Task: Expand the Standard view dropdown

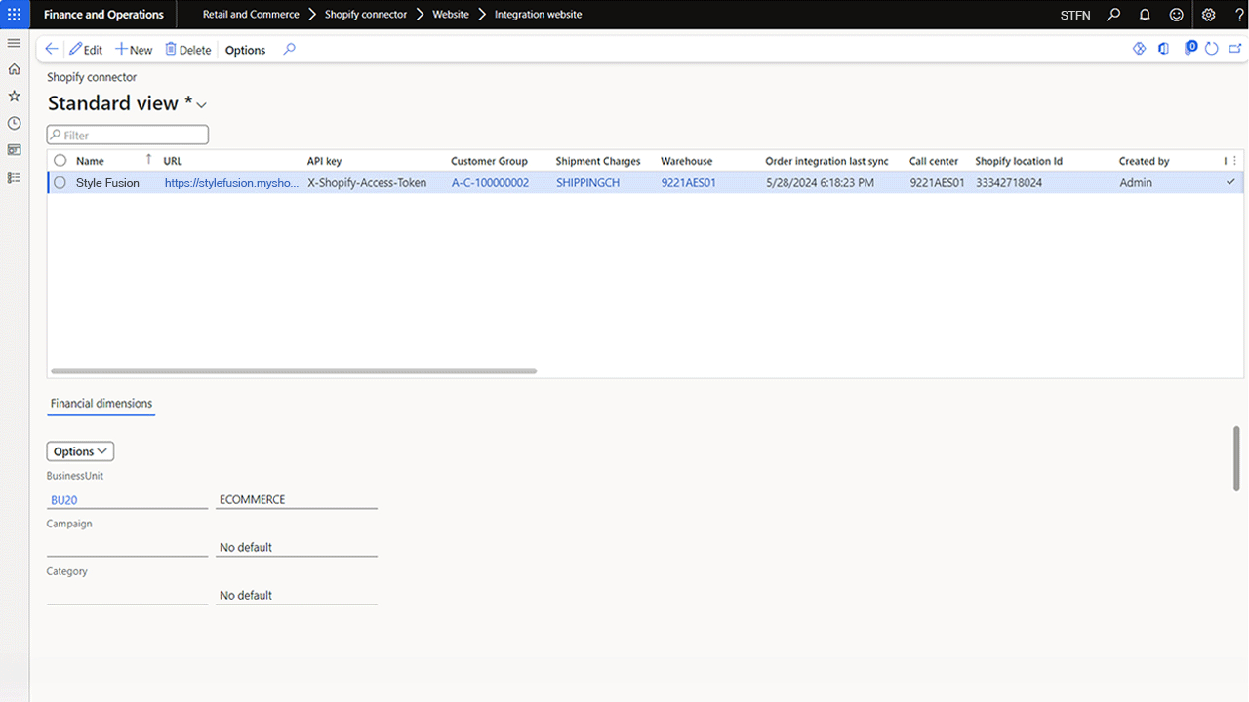Action: click(202, 104)
